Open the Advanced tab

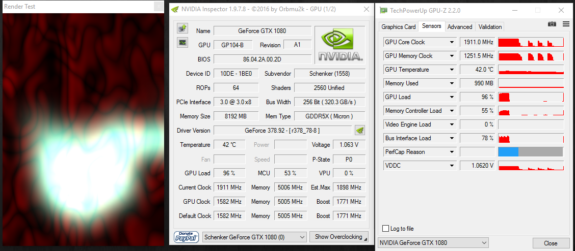(460, 26)
